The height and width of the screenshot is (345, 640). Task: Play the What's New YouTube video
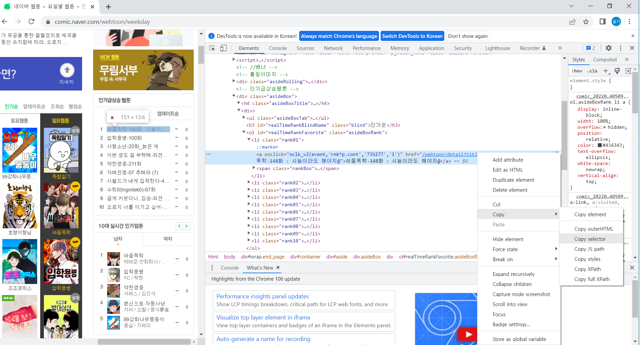coord(468,334)
